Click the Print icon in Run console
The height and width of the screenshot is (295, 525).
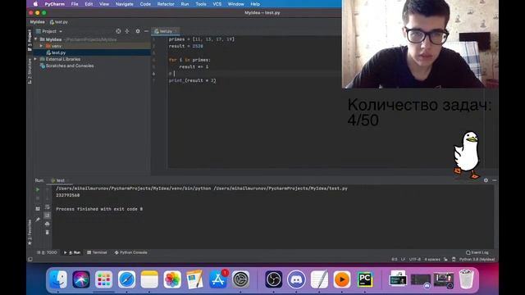pos(48,224)
